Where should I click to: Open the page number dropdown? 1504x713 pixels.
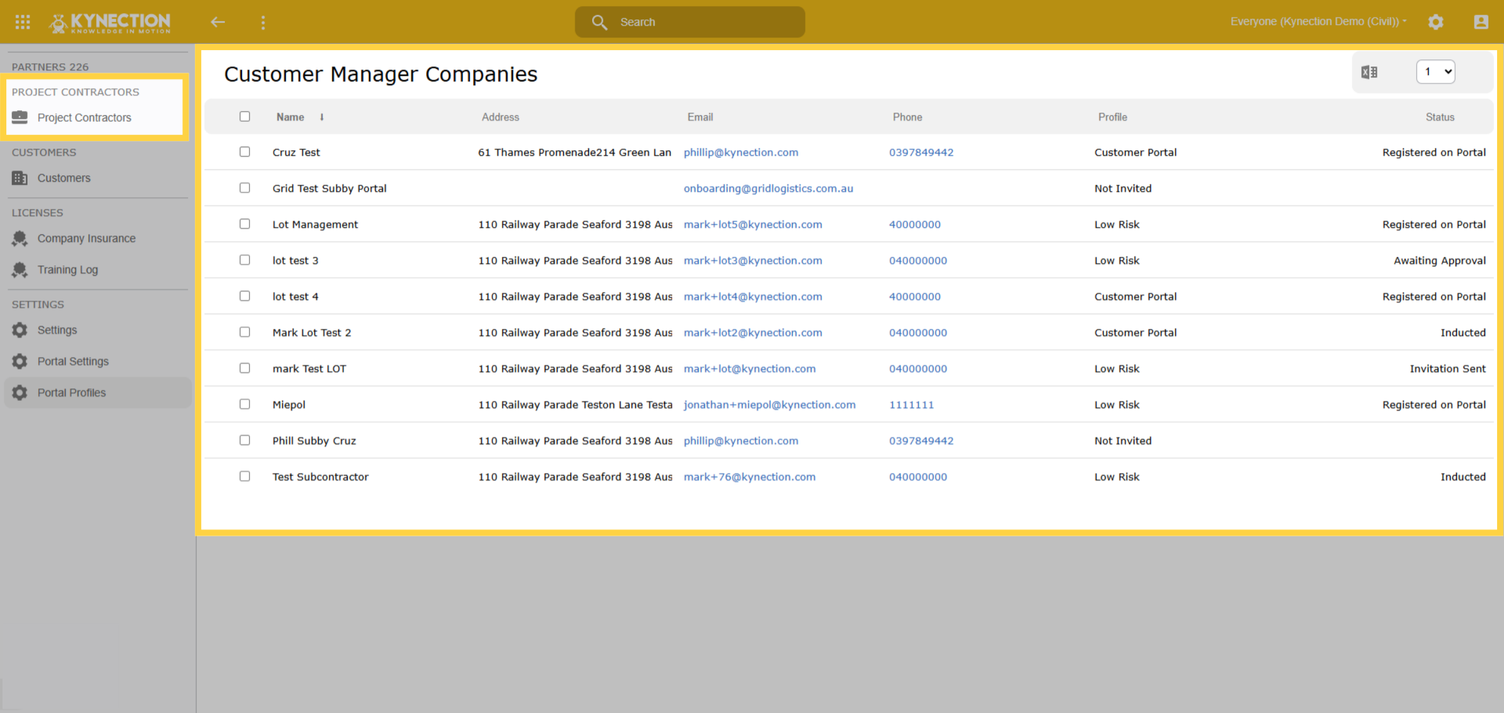1435,71
